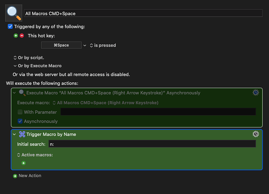Screen dimensions: 269x194
Task: Click the Initial search text field
Action: click(152, 144)
